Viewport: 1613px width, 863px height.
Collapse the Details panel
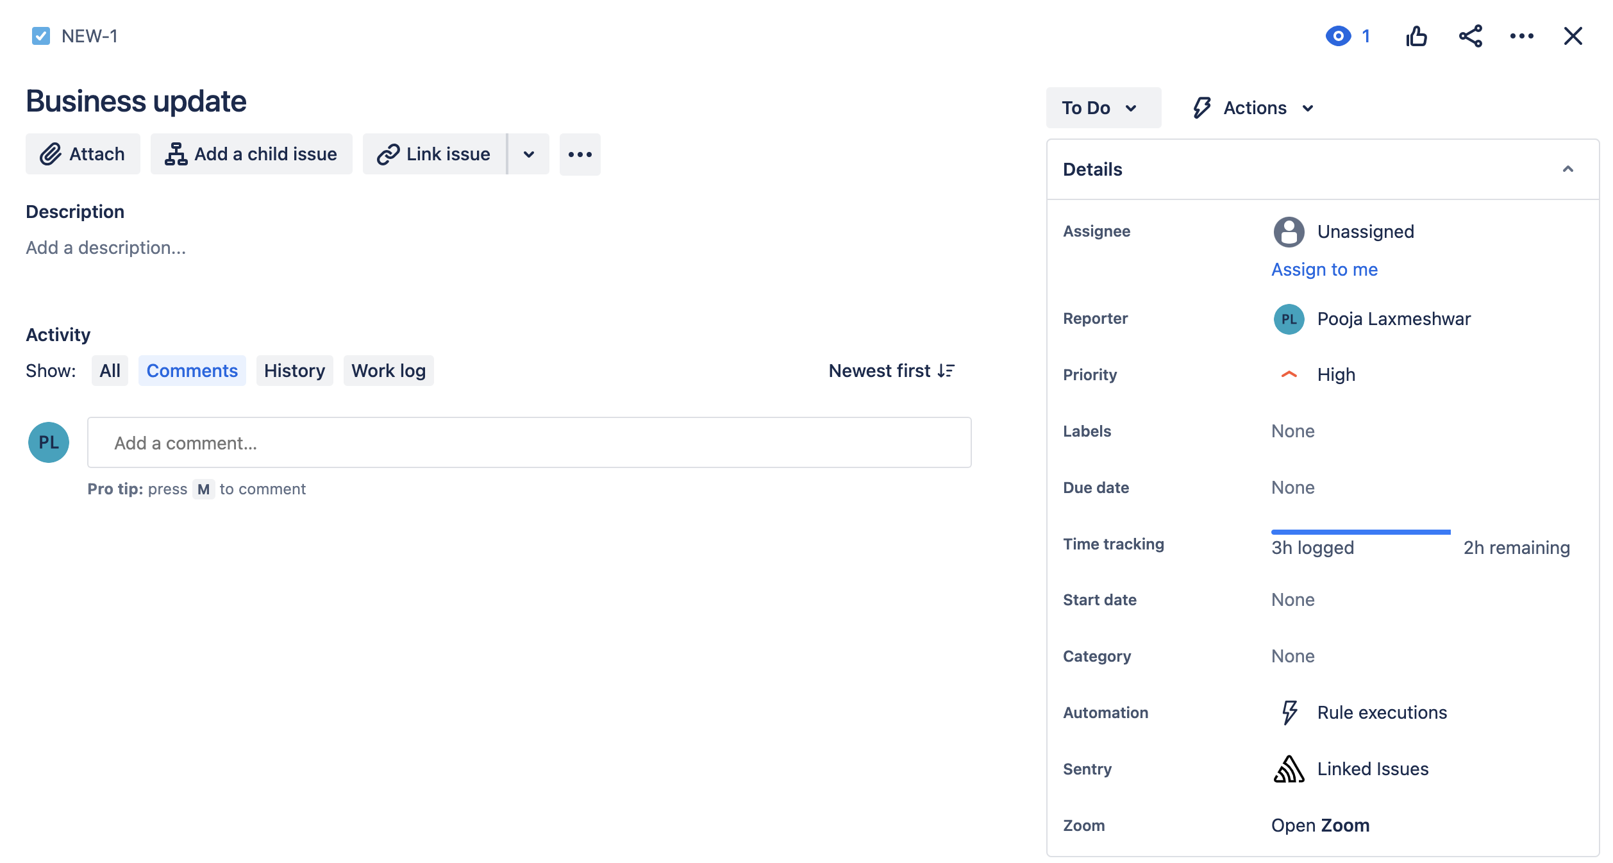click(x=1569, y=169)
